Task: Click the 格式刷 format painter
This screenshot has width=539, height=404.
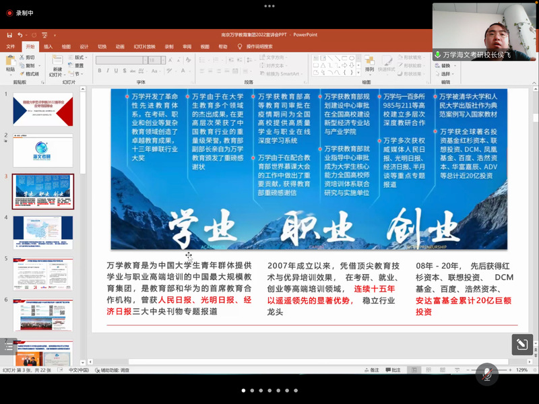Action: coord(29,74)
